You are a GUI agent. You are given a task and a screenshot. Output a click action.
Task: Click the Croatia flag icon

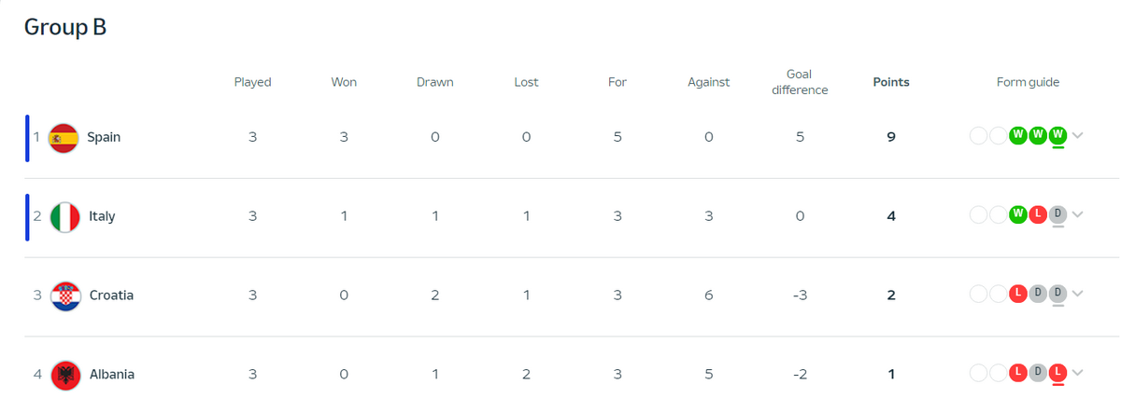(65, 295)
